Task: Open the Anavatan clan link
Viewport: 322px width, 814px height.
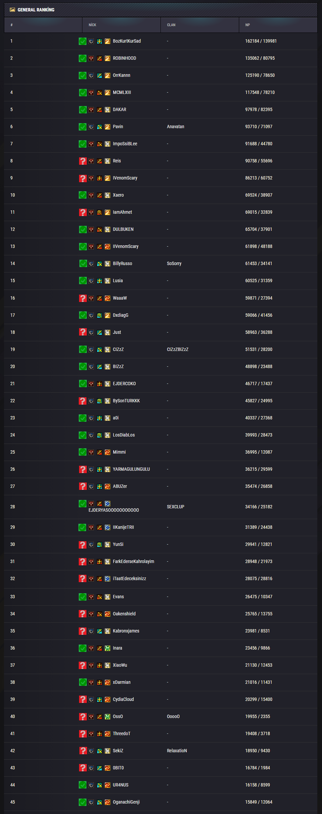Action: [176, 126]
